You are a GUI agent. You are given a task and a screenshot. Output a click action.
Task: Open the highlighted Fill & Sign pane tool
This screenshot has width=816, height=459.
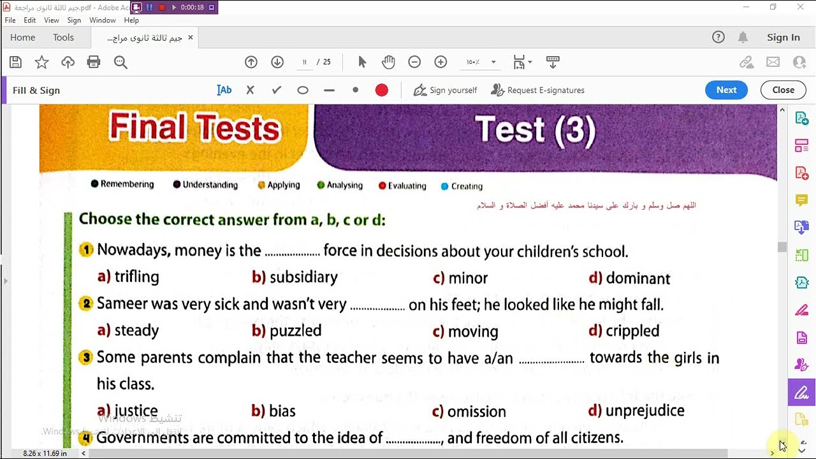(802, 392)
